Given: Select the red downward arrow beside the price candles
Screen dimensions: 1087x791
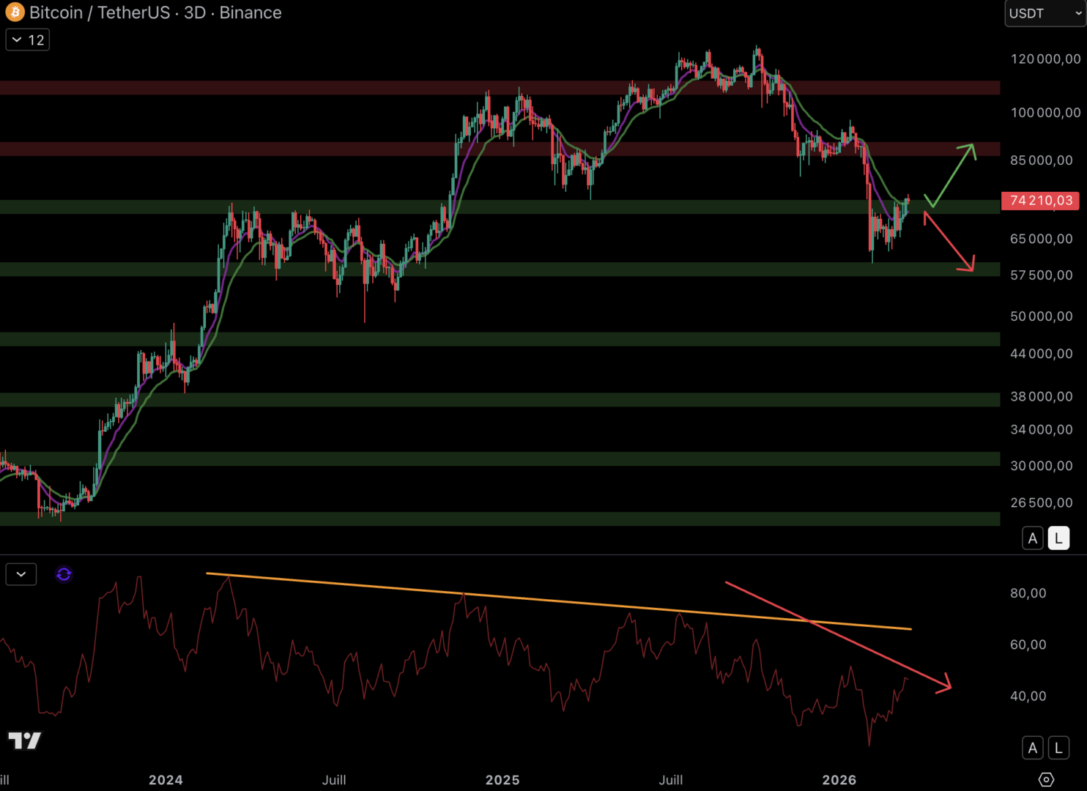Looking at the screenshot, I should pyautogui.click(x=949, y=242).
